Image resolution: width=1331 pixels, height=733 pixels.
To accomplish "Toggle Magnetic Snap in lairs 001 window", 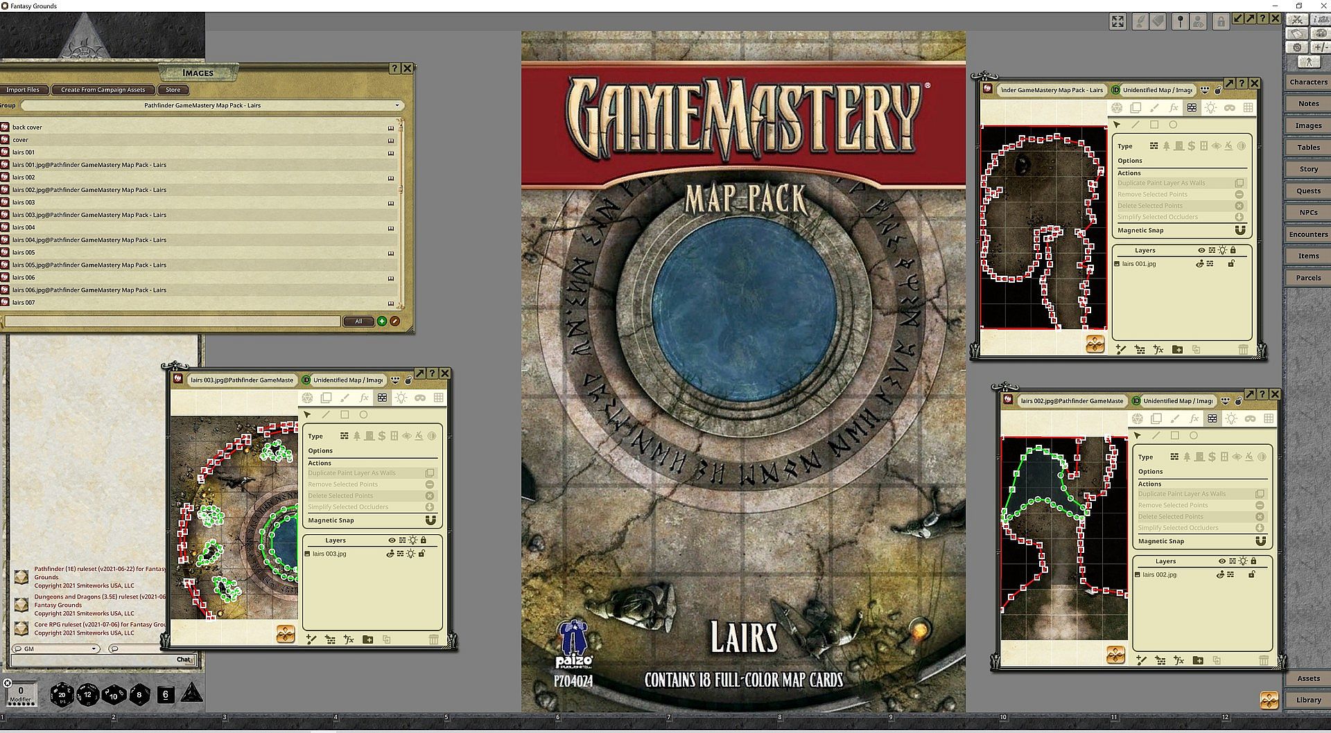I will [1240, 230].
